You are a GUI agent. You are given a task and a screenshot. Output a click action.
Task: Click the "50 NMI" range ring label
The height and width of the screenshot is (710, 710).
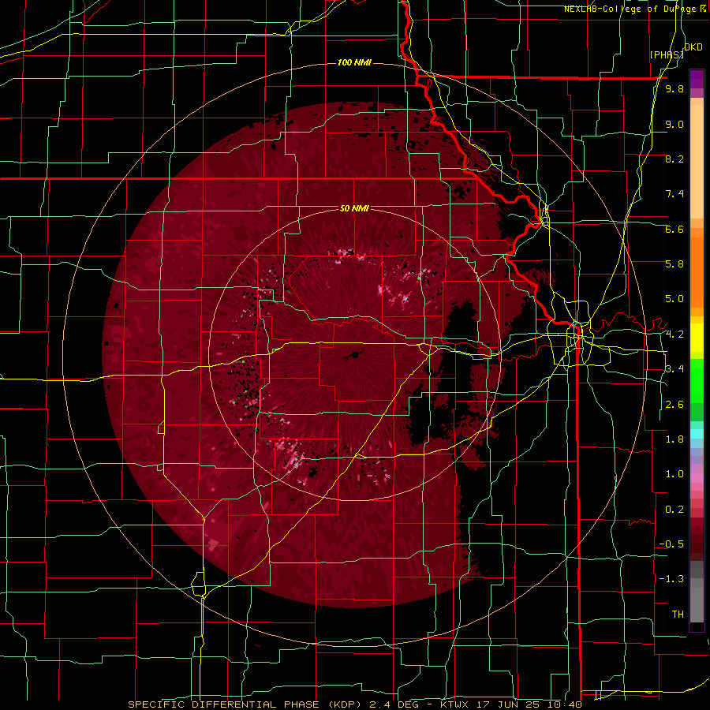pos(354,209)
